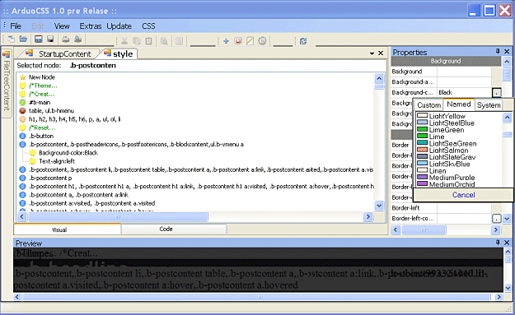This screenshot has width=515, height=315.
Task: Click the blue Refresh toolbar icon
Action: pyautogui.click(x=303, y=41)
